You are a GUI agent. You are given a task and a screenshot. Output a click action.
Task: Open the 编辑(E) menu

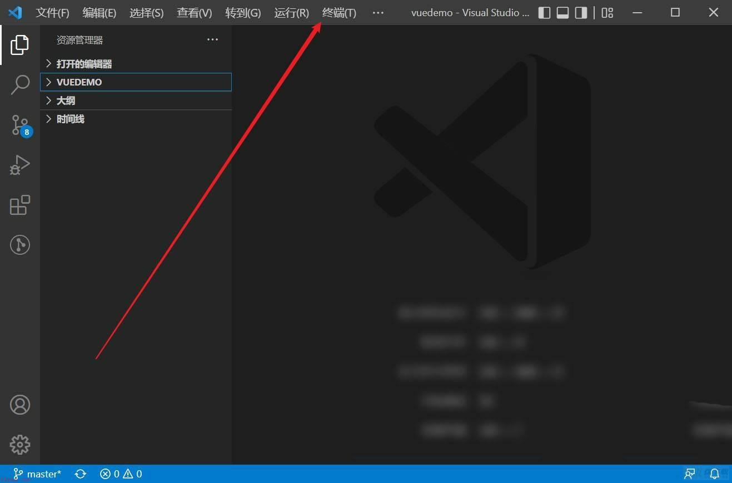coord(99,13)
